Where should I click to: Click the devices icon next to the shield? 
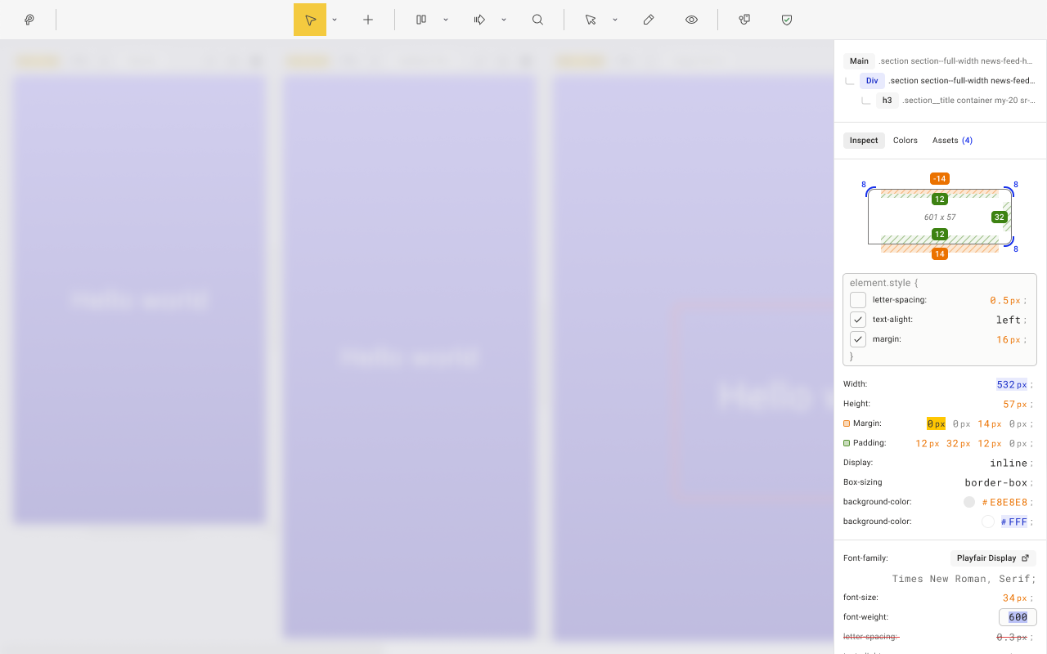tap(744, 20)
